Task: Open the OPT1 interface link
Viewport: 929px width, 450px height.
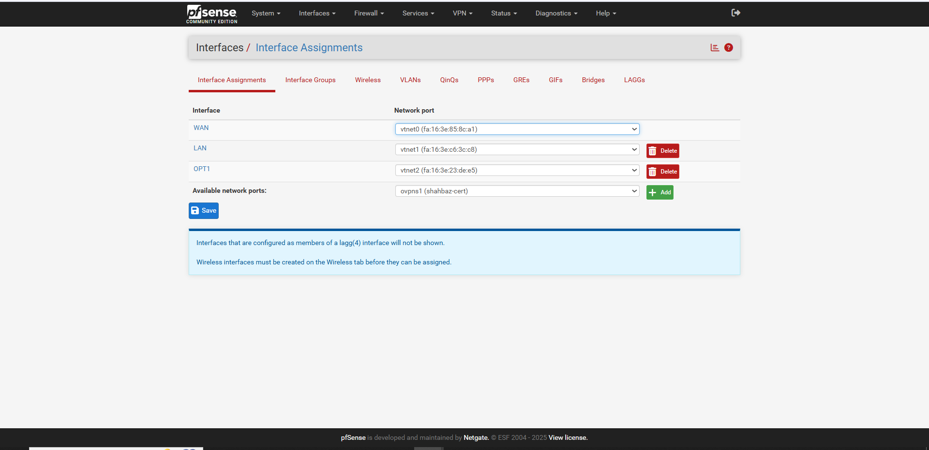Action: click(202, 169)
